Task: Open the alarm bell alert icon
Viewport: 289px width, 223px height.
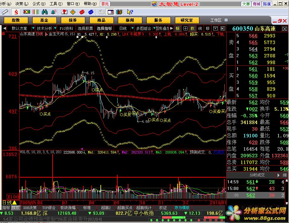Action: click(x=54, y=12)
